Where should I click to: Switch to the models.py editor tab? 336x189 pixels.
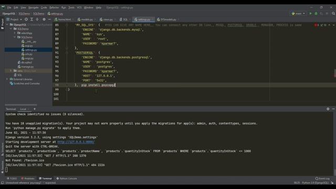click(86, 19)
